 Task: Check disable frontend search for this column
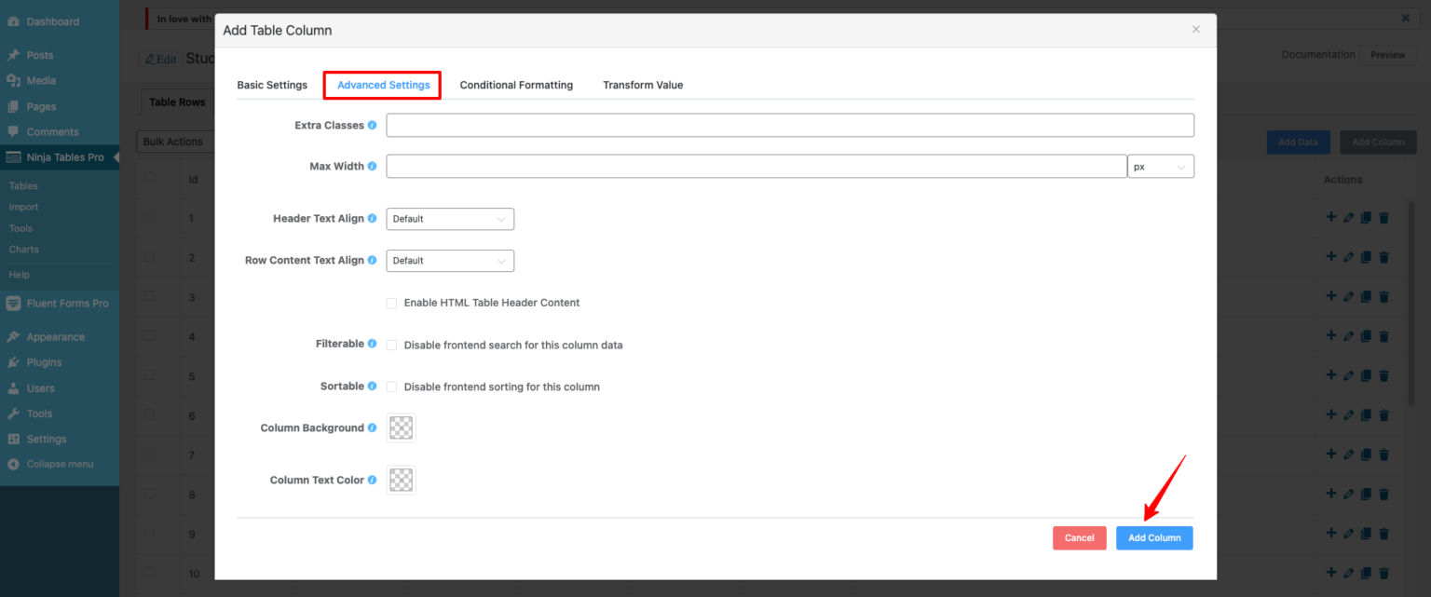391,344
